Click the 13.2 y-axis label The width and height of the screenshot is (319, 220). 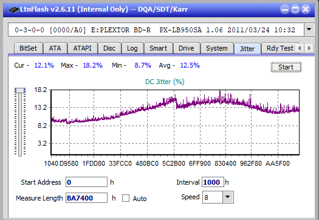pos(41,107)
